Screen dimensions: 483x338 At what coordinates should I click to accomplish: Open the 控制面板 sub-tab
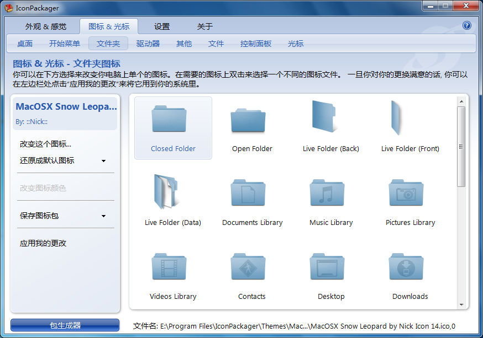256,44
